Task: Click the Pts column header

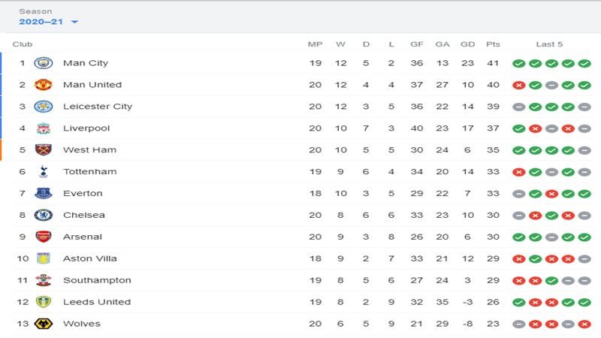Action: click(493, 44)
